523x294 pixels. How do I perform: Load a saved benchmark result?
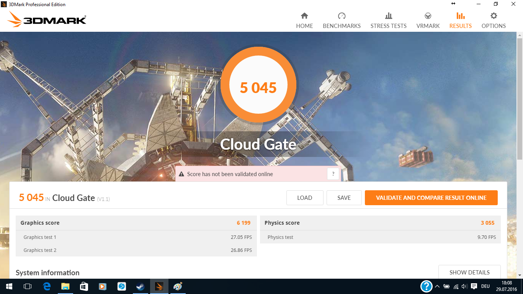[305, 198]
